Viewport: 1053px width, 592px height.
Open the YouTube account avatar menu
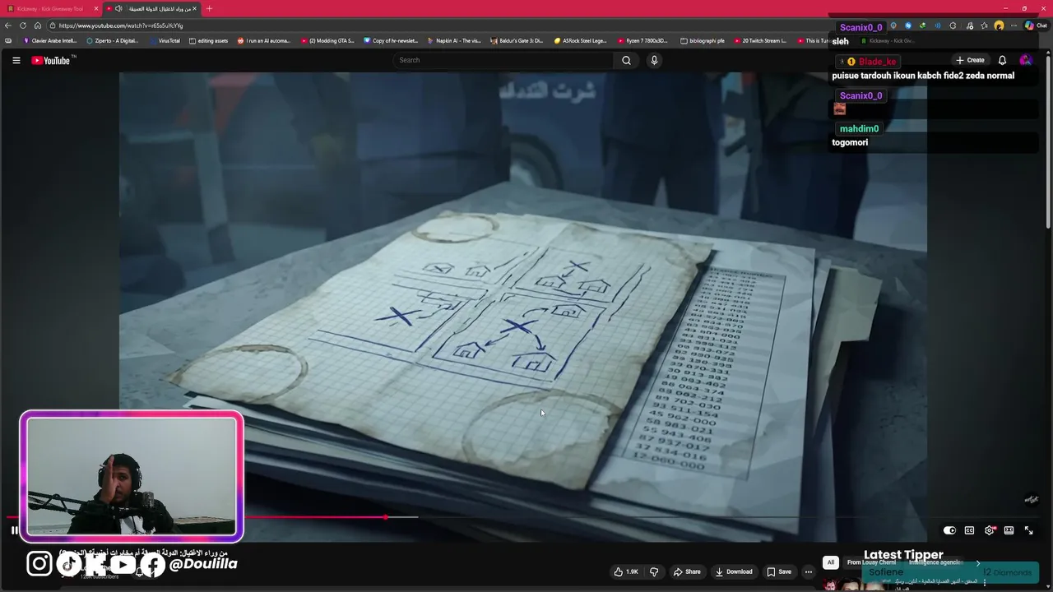(1025, 60)
